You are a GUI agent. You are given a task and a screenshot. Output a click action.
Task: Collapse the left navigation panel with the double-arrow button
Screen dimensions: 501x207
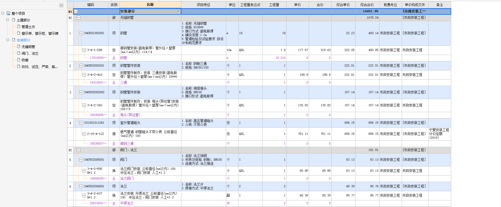tap(61, 5)
